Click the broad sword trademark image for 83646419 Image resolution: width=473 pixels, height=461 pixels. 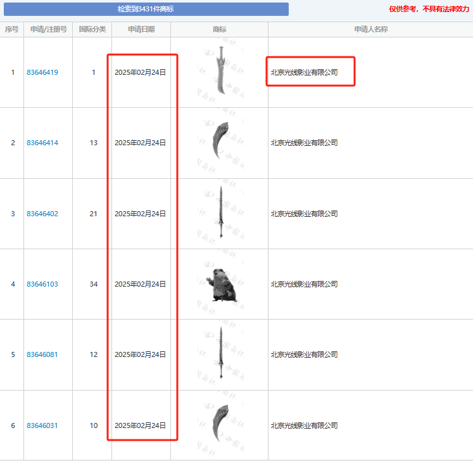click(220, 71)
